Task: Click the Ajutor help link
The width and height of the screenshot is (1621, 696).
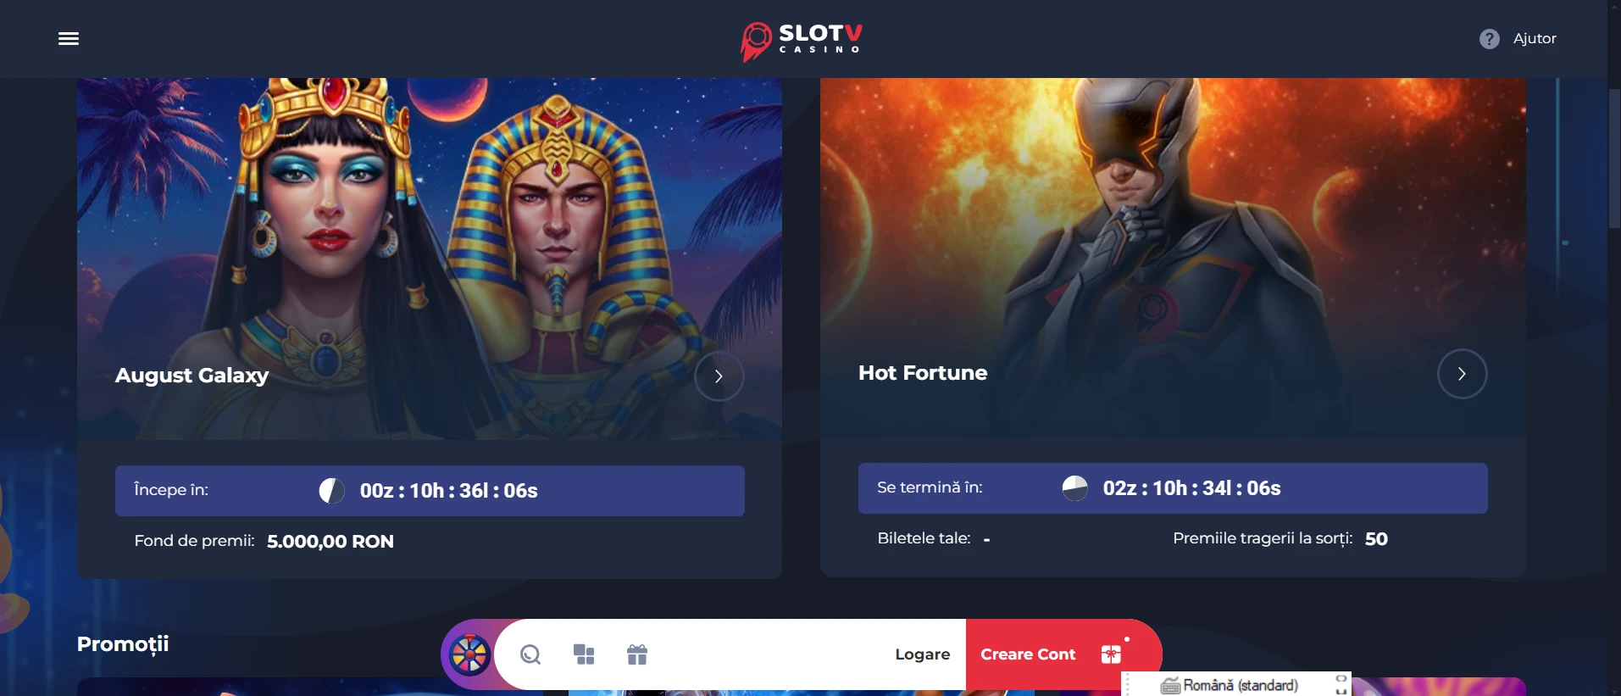Action: click(x=1535, y=39)
